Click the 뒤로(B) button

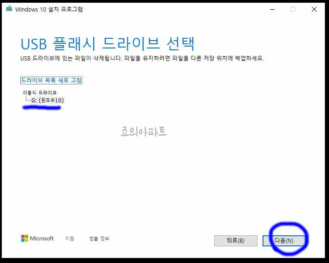click(236, 240)
